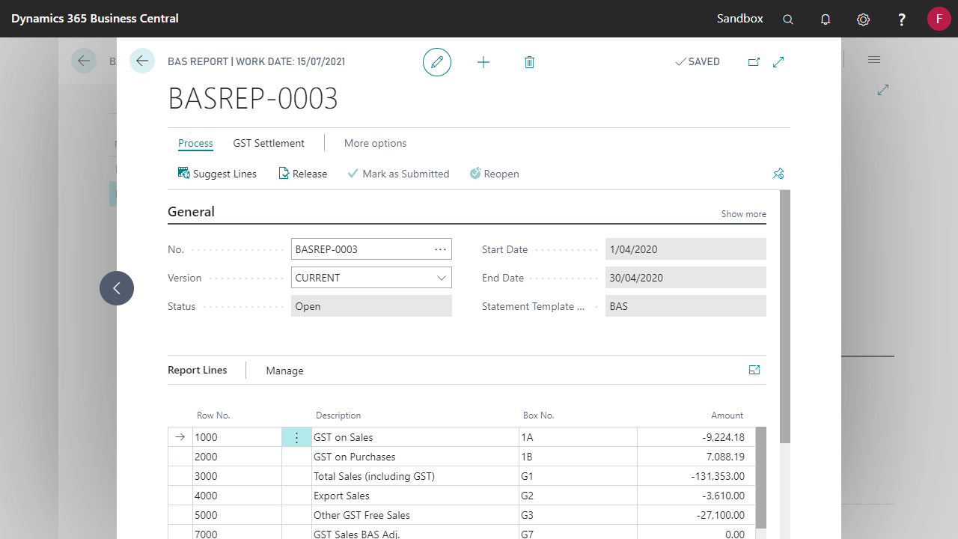Screen dimensions: 958x539
Task: Select Total Sales (including GST) cell
Action: point(415,476)
